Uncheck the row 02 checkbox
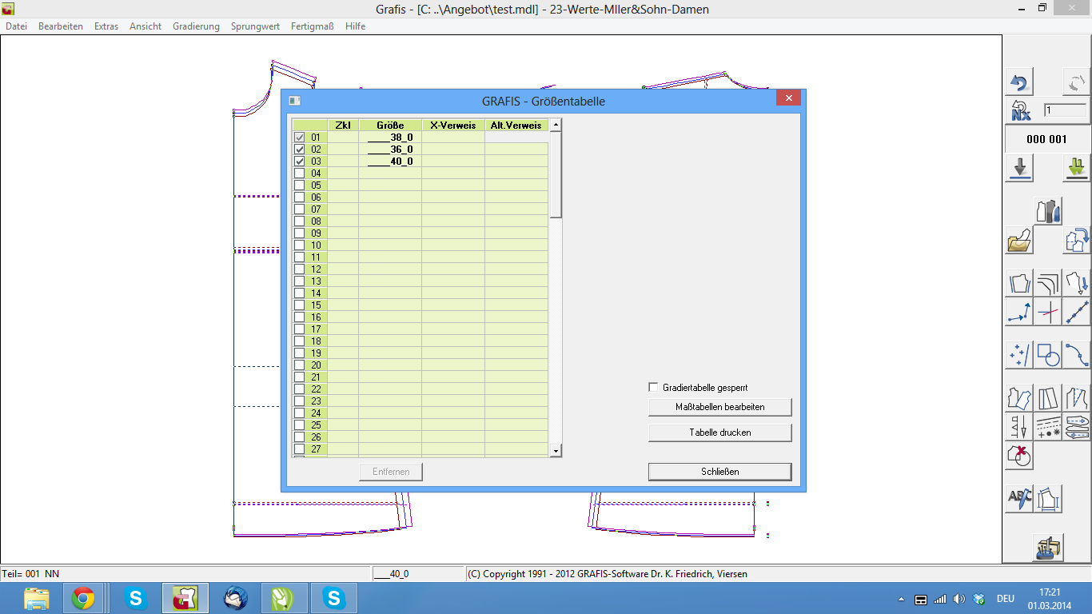This screenshot has width=1092, height=614. (x=300, y=150)
